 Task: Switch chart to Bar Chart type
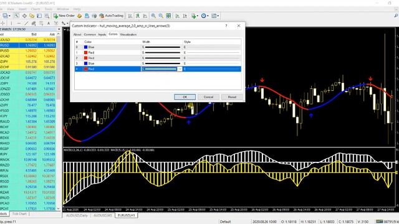(x=130, y=16)
